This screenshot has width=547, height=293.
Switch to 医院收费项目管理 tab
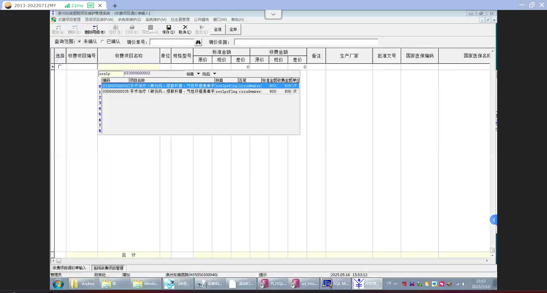point(109,268)
